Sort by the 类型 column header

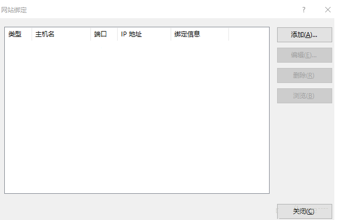(15, 34)
